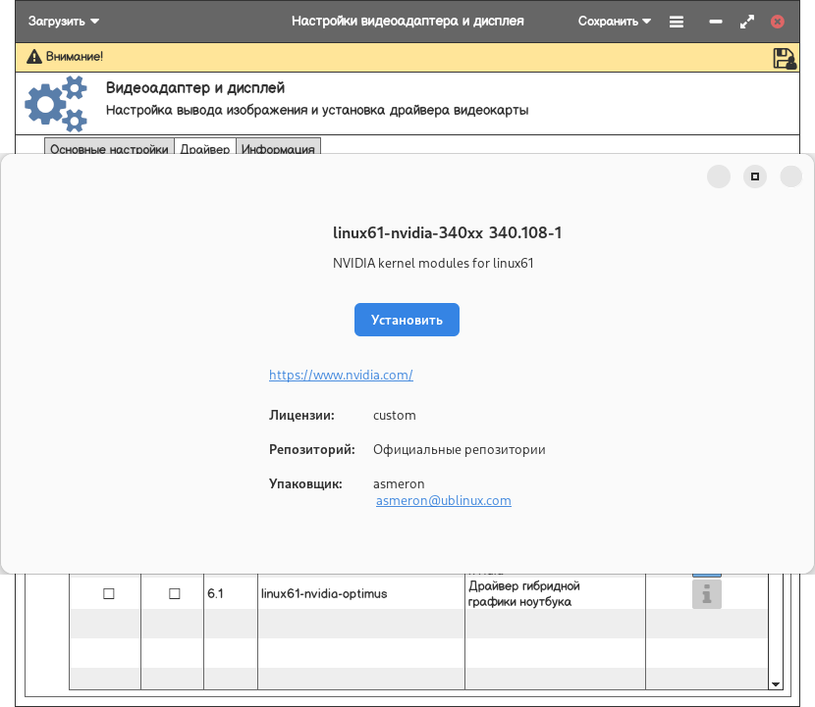Open the hamburger menu in the title bar

click(x=677, y=22)
